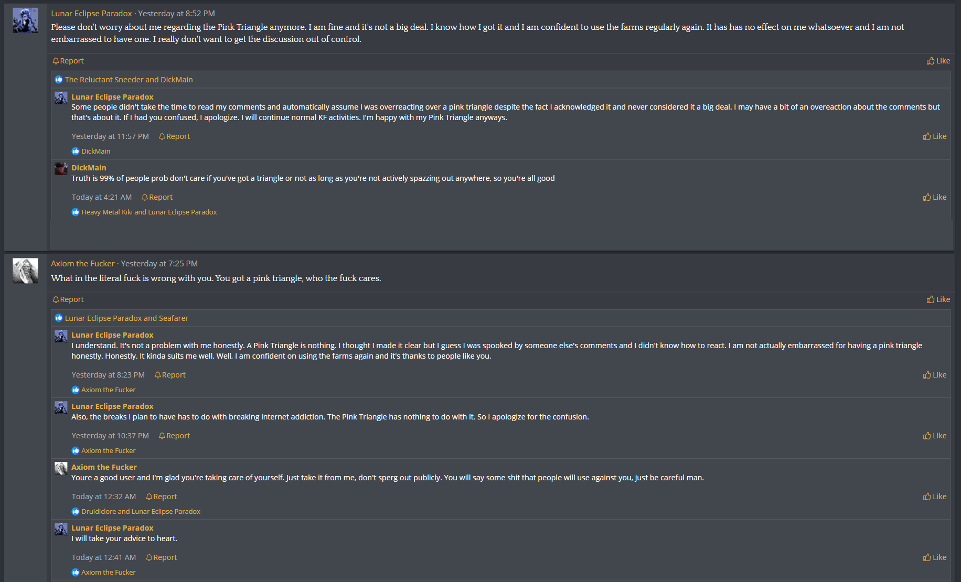This screenshot has width=961, height=582.
Task: Open the 'Lunar Eclipse Paradox' author link on top post
Action: click(91, 14)
